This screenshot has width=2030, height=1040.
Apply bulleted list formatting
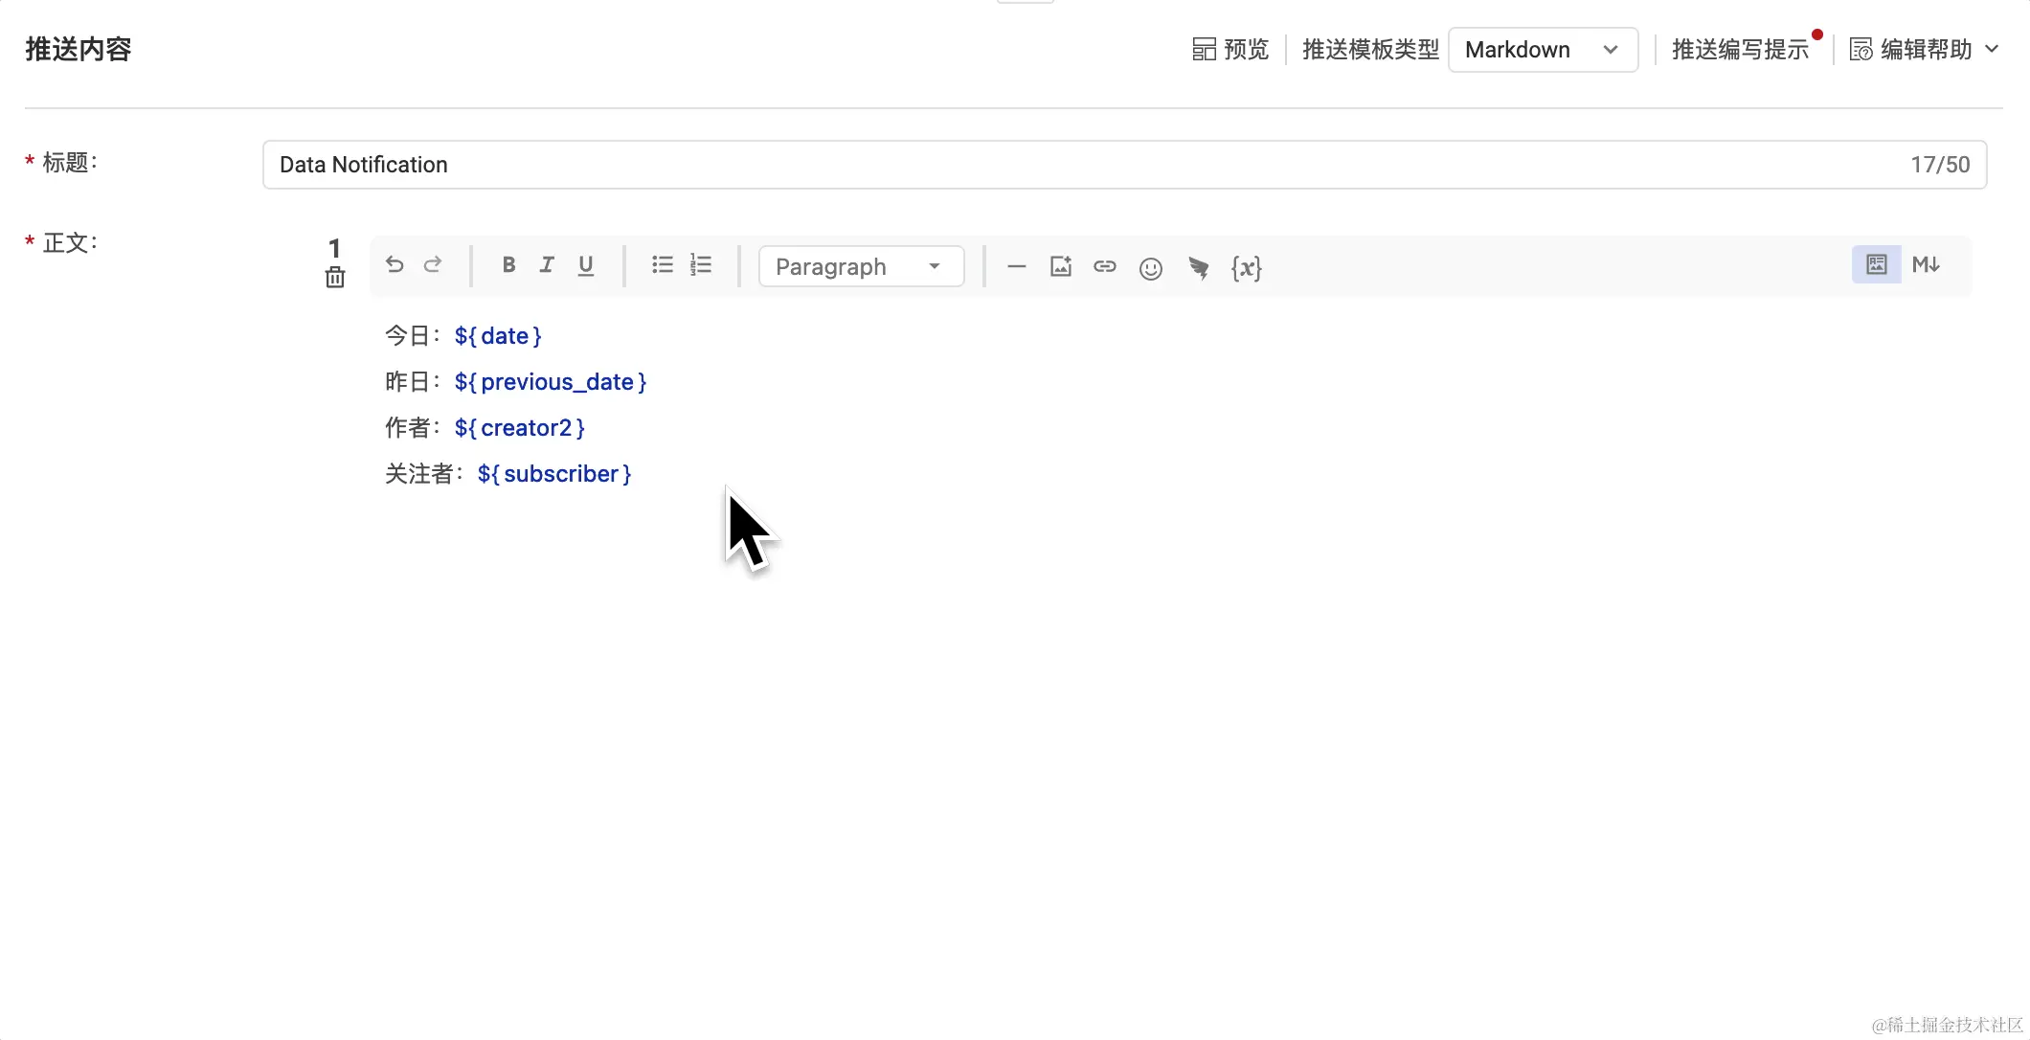[x=662, y=265]
